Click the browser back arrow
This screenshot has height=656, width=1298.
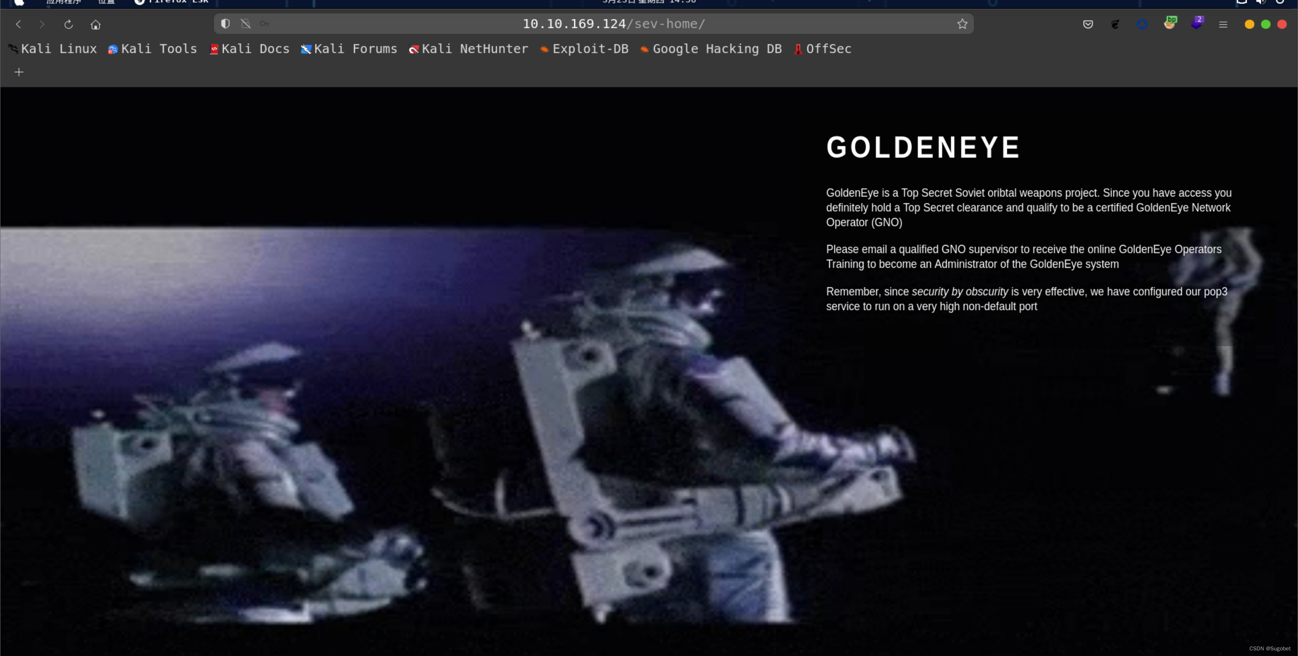[19, 24]
